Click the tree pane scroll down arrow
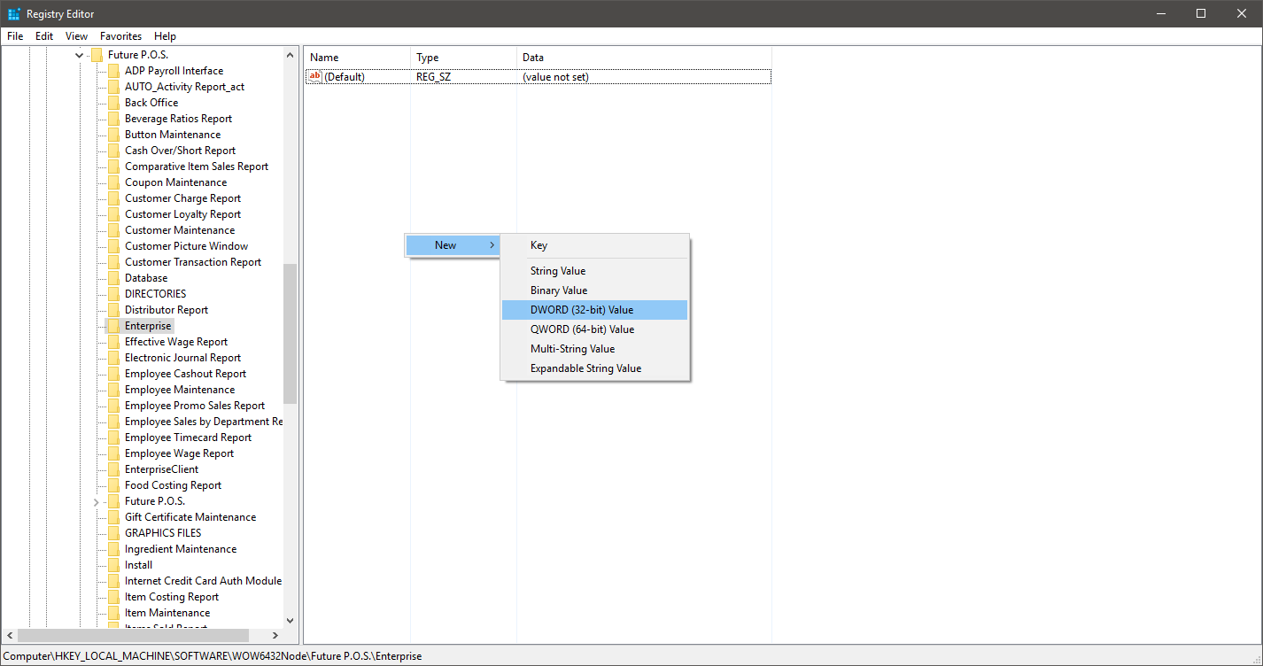 (x=290, y=621)
